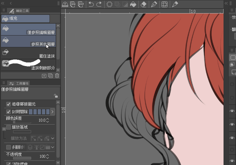Click the duplicate sub tool icon
The width and height of the screenshot is (236, 165).
[50, 76]
